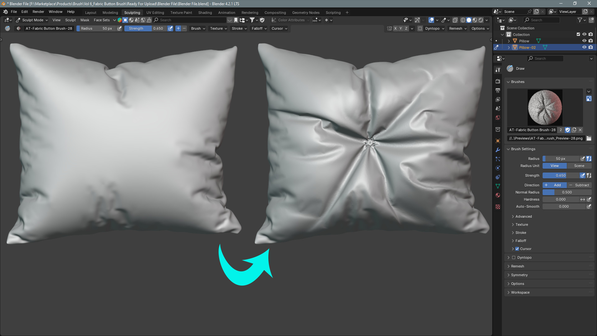The width and height of the screenshot is (597, 336).
Task: Open the Object Data properties tab (green triangle icon)
Action: click(498, 186)
